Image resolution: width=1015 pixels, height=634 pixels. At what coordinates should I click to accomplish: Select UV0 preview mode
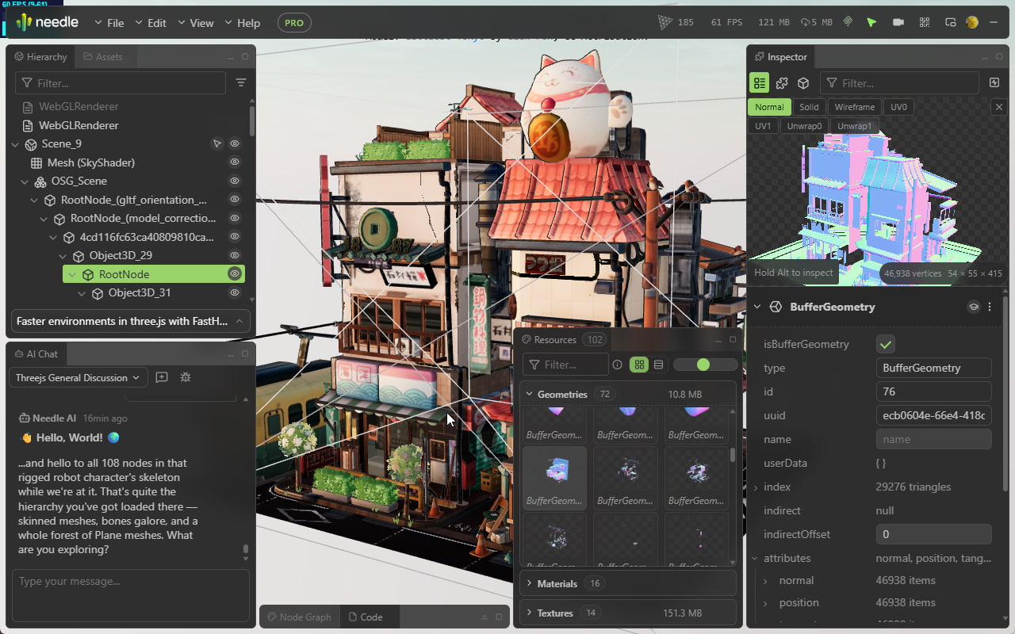coord(898,107)
